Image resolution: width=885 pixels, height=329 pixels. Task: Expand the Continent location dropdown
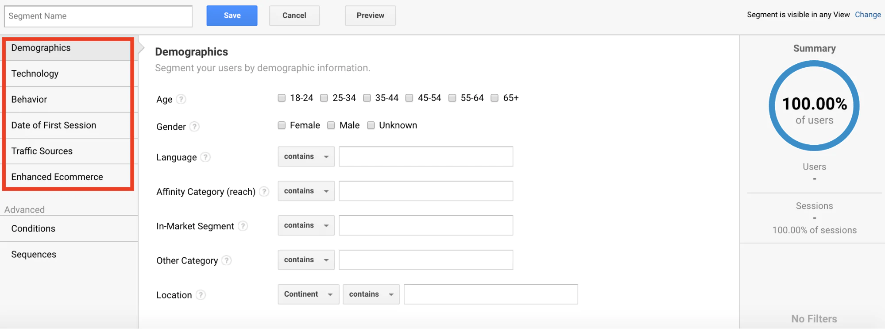click(x=308, y=294)
